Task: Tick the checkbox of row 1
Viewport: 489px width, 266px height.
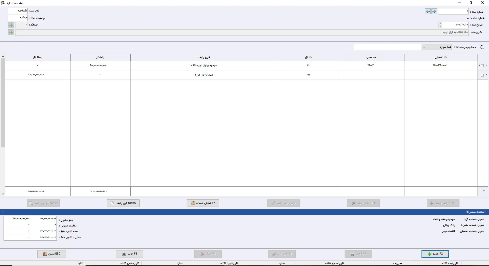Action: (x=482, y=66)
